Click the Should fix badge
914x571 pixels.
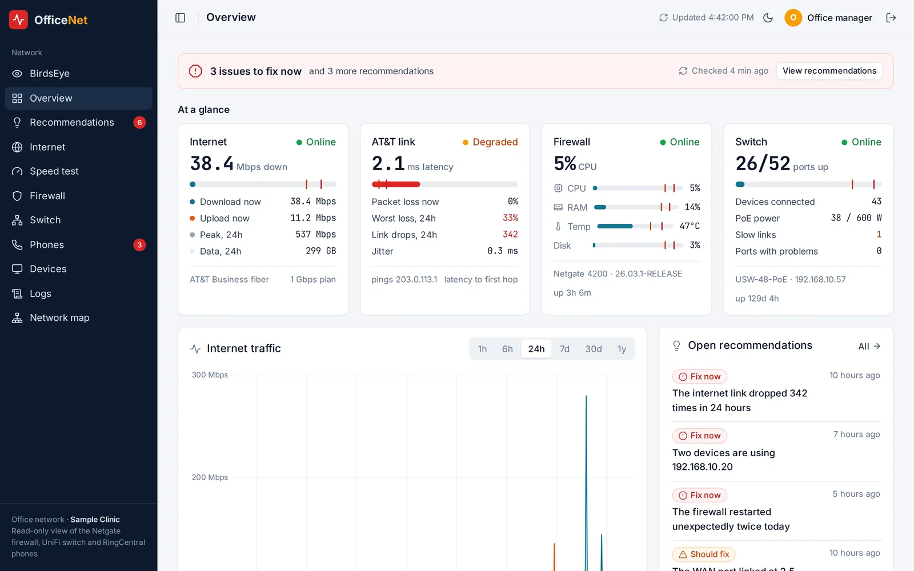(704, 554)
